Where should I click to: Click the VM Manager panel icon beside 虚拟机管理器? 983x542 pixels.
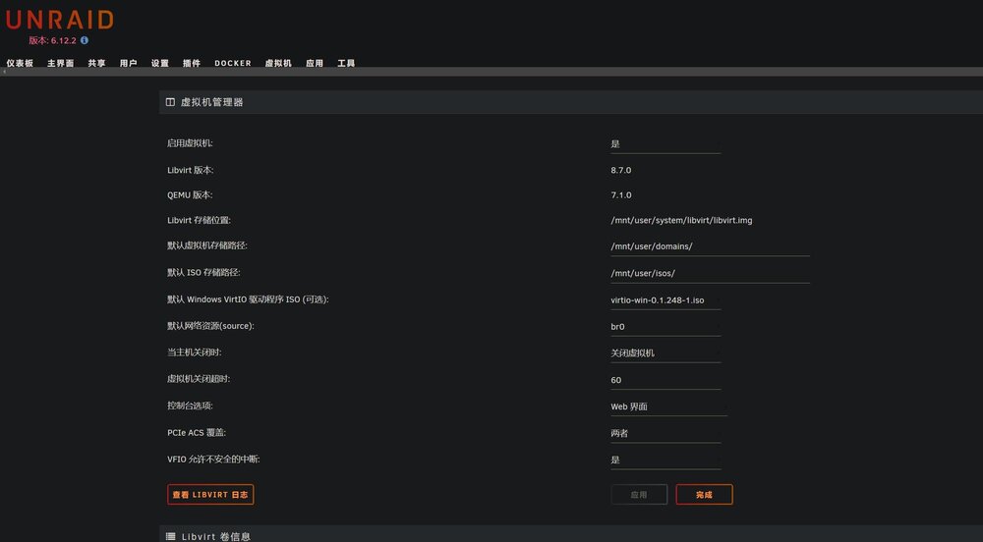[x=170, y=102]
